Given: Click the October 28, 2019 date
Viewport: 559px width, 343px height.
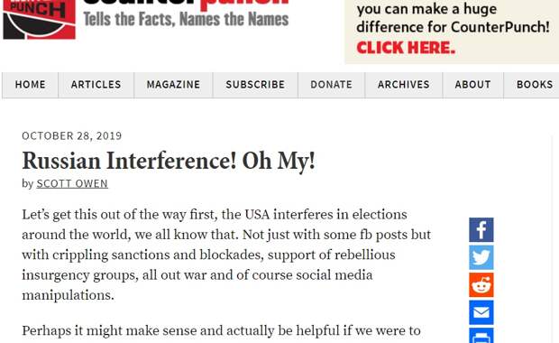Looking at the screenshot, I should [72, 136].
